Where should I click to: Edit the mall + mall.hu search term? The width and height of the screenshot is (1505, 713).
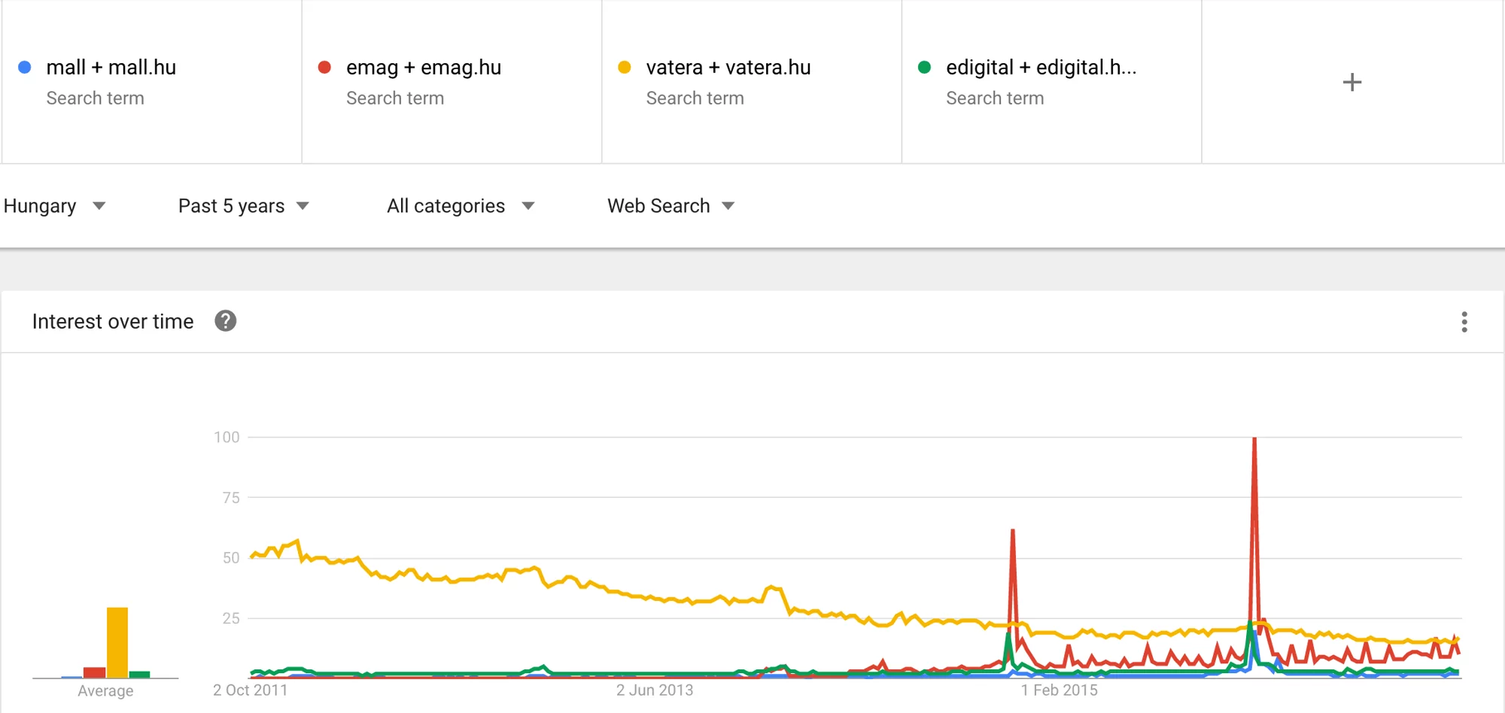tap(111, 68)
